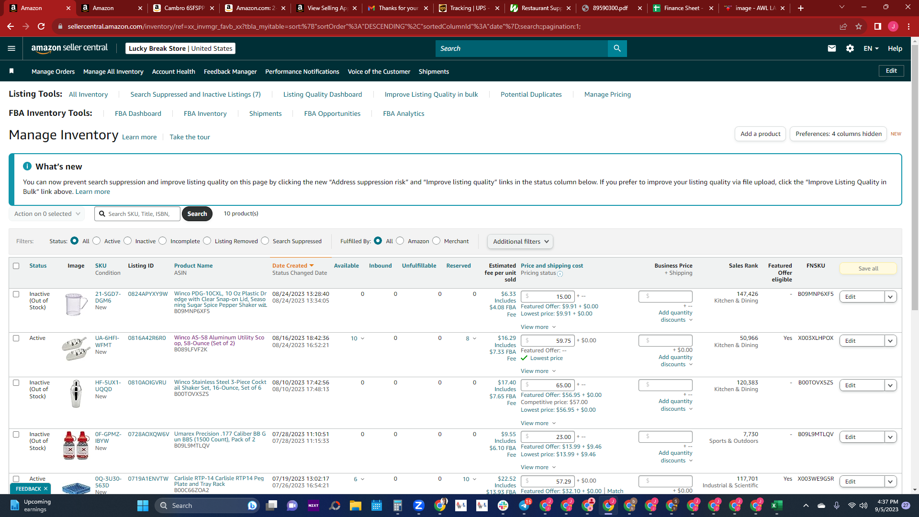
Task: Open Zoom from the taskbar
Action: [x=418, y=506]
